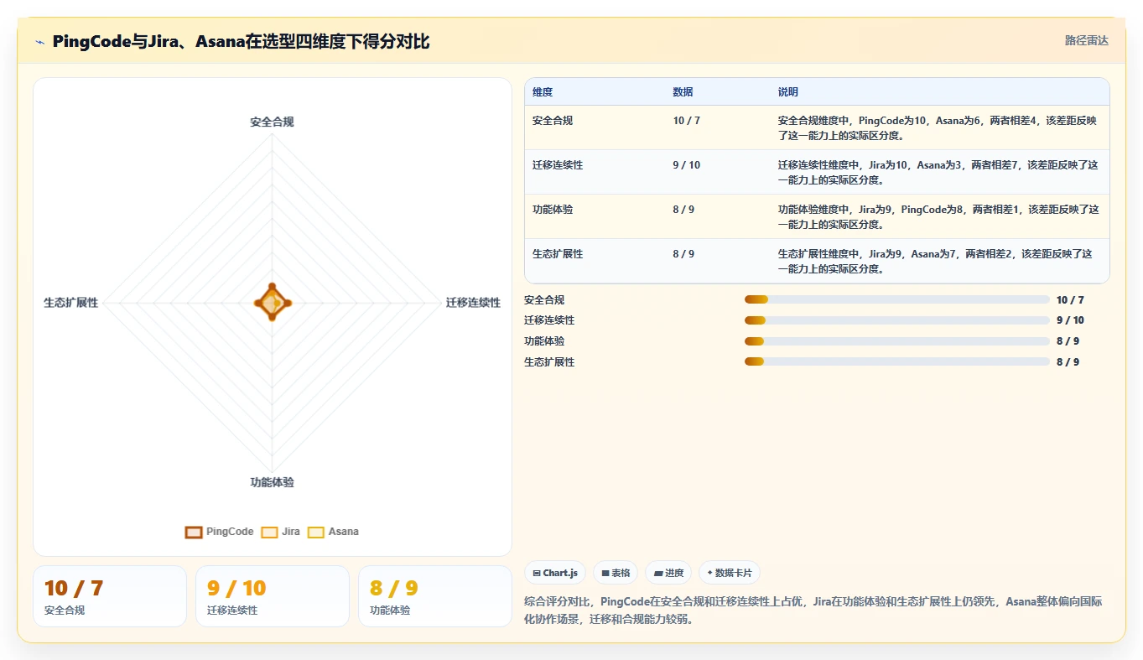Select the 迁移连续性 table row cell
Screen dimensions: 1143x660
pos(558,165)
